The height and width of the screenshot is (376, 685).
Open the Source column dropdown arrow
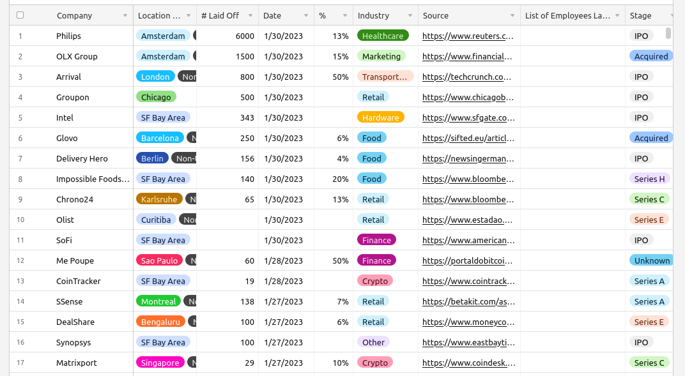click(512, 16)
